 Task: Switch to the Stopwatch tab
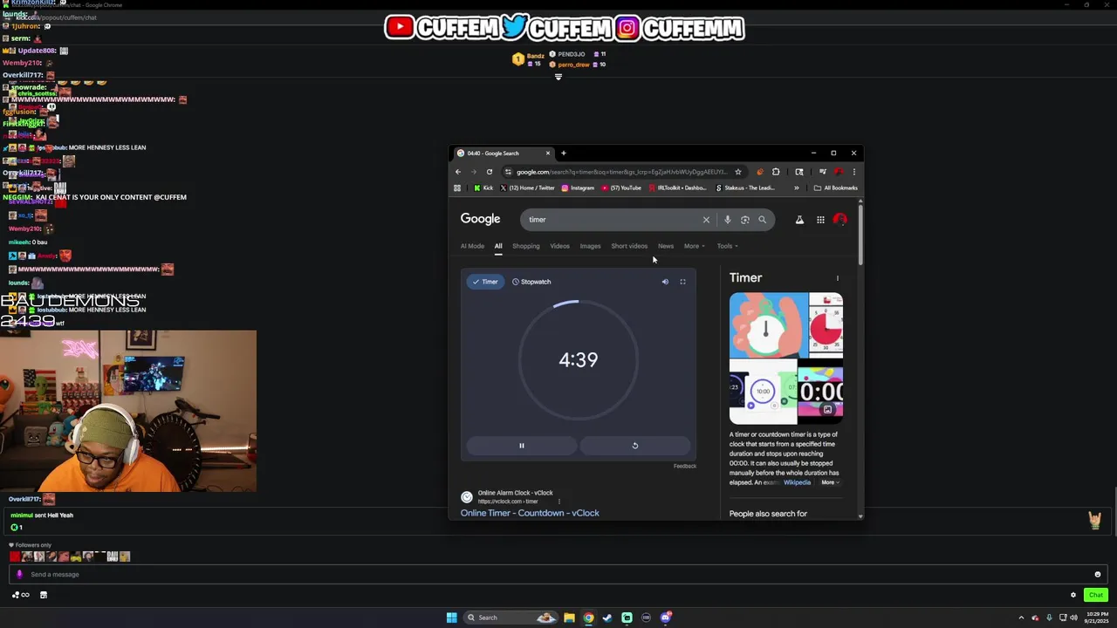click(531, 282)
